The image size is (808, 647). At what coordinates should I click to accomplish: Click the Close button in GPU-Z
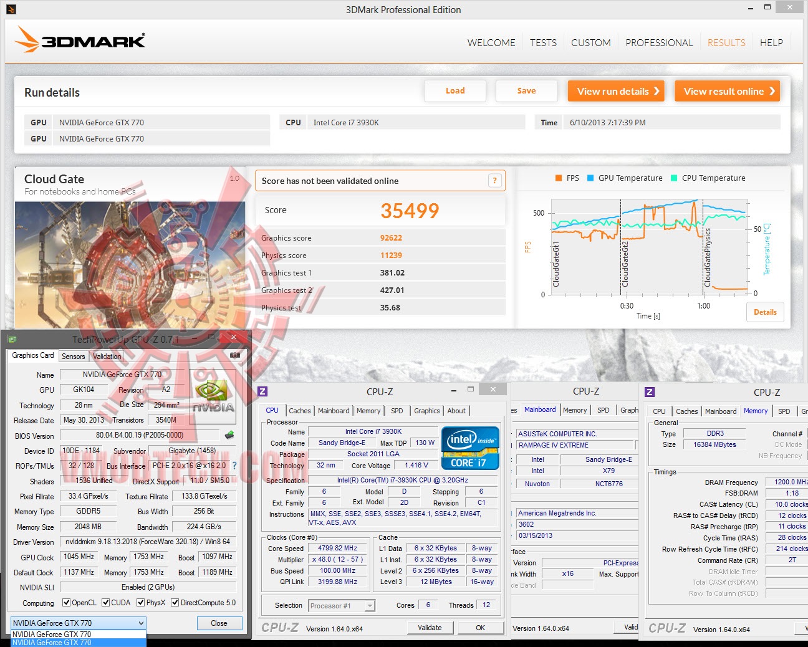pyautogui.click(x=219, y=623)
